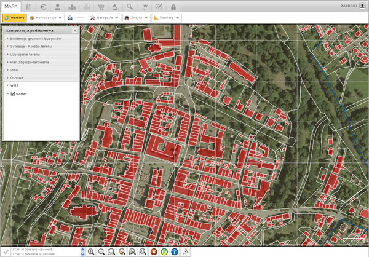Expand the Osnowa layer group
Viewport: 369px width, 257px height.
[x=41, y=78]
